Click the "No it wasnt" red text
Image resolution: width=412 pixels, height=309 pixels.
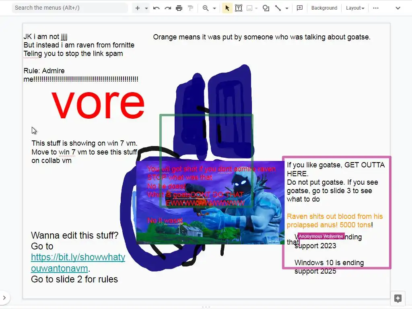tap(165, 220)
